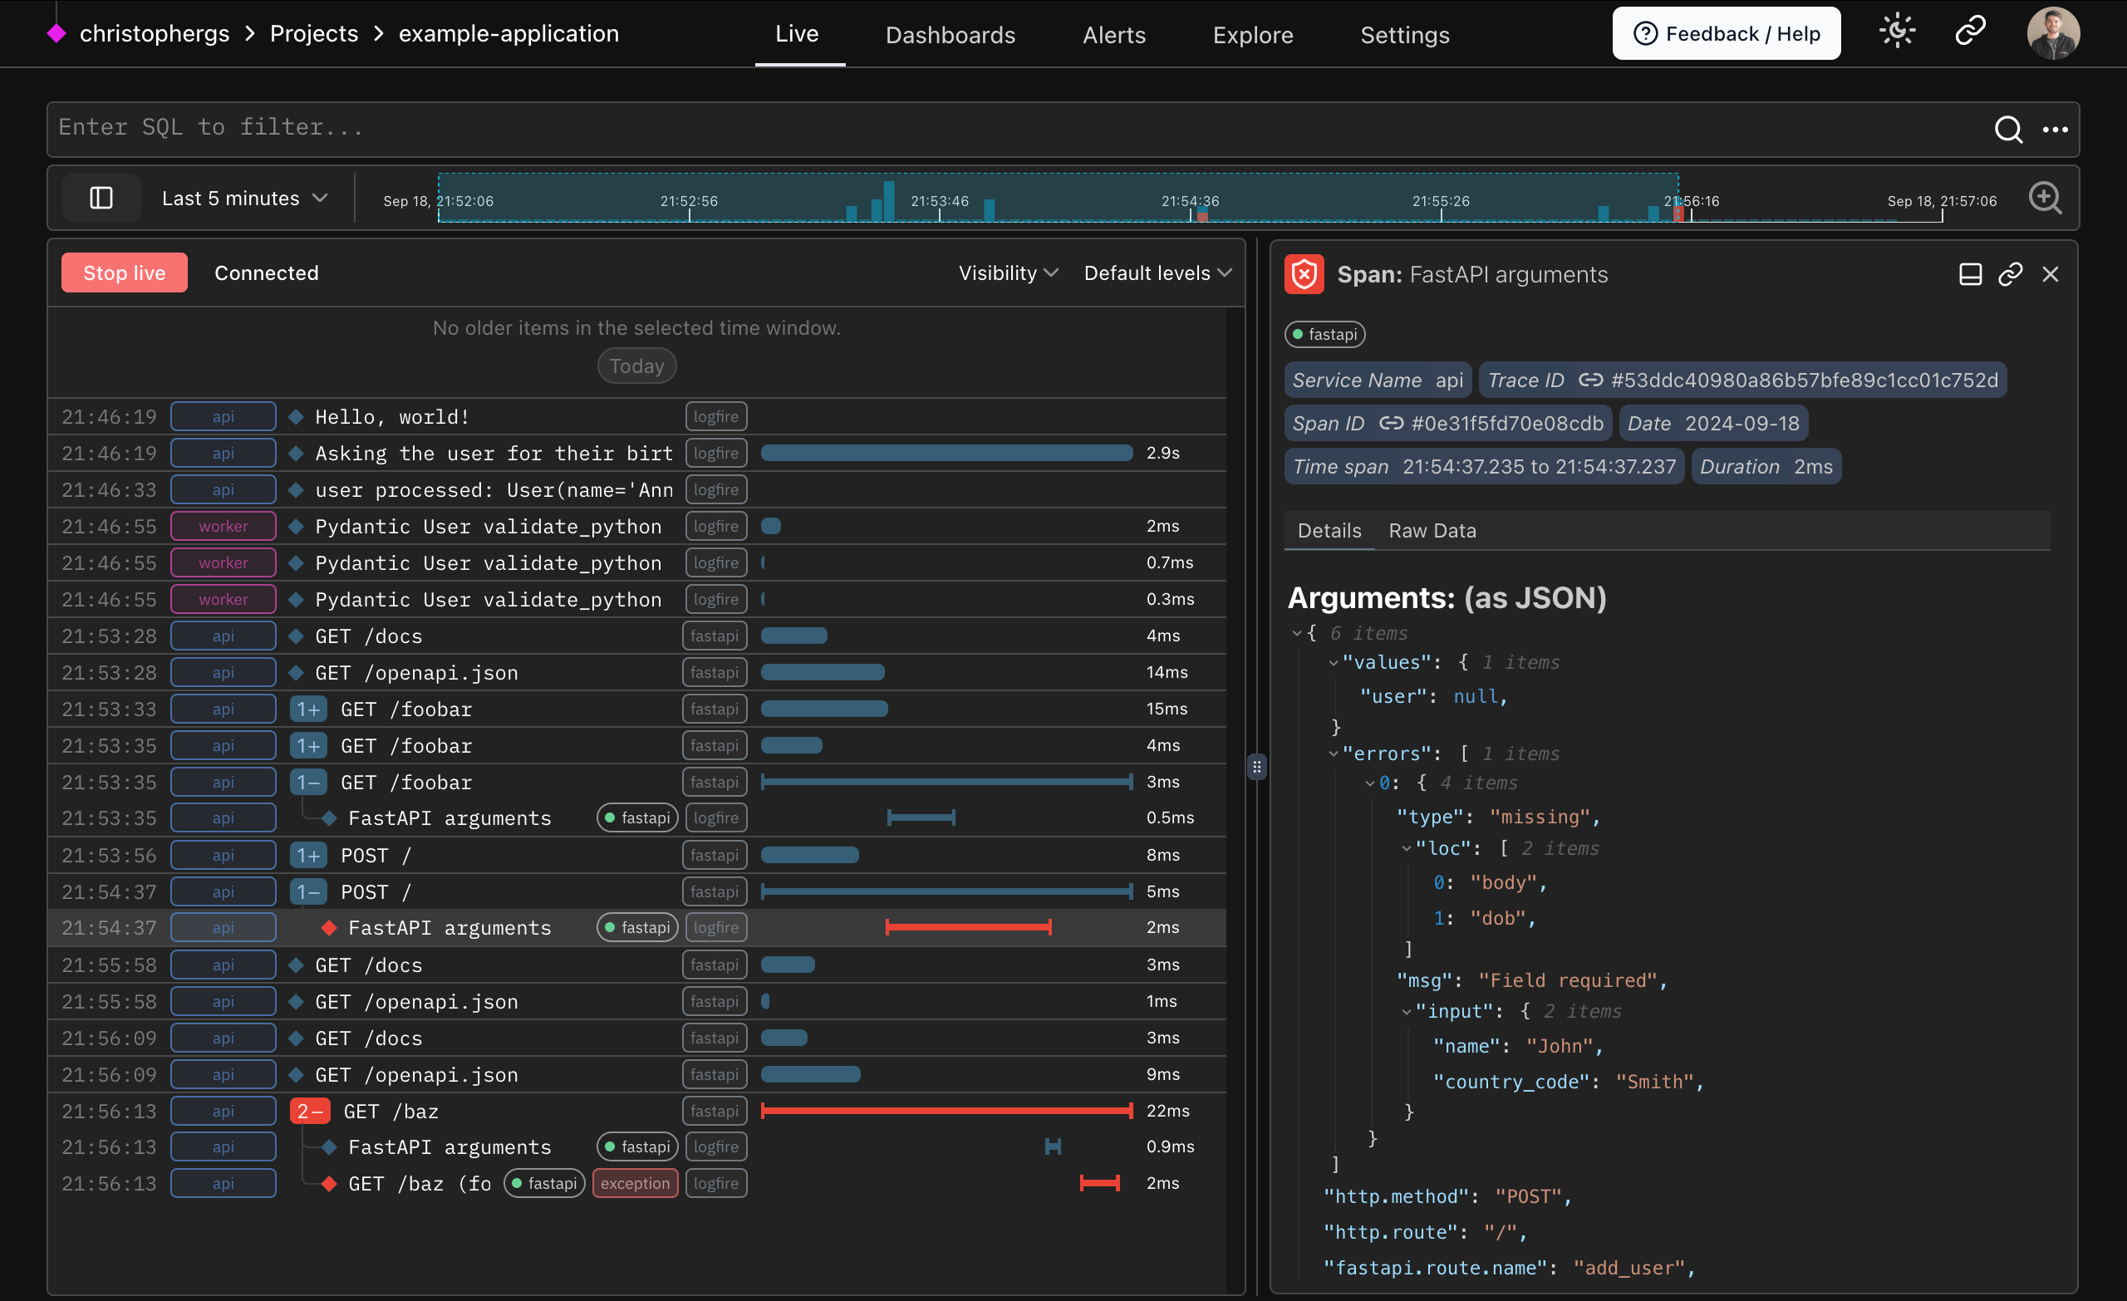This screenshot has width=2127, height=1301.
Task: Collapse the left sidebar panel
Action: [x=101, y=198]
